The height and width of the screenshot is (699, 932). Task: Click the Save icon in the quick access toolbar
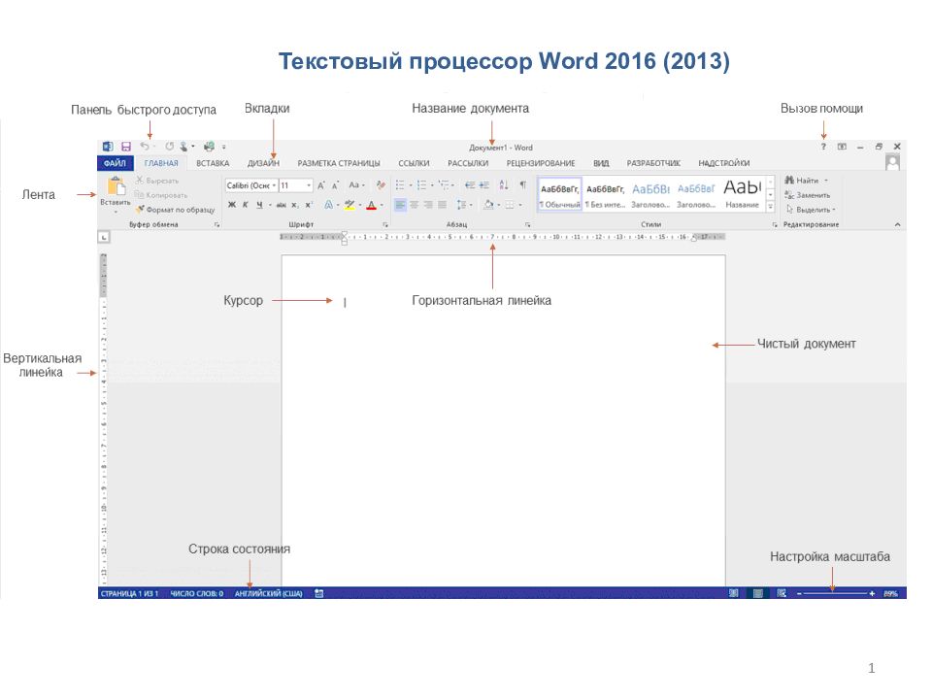126,147
